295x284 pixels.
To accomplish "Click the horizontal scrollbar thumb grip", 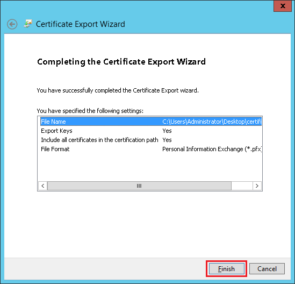I will (139, 186).
